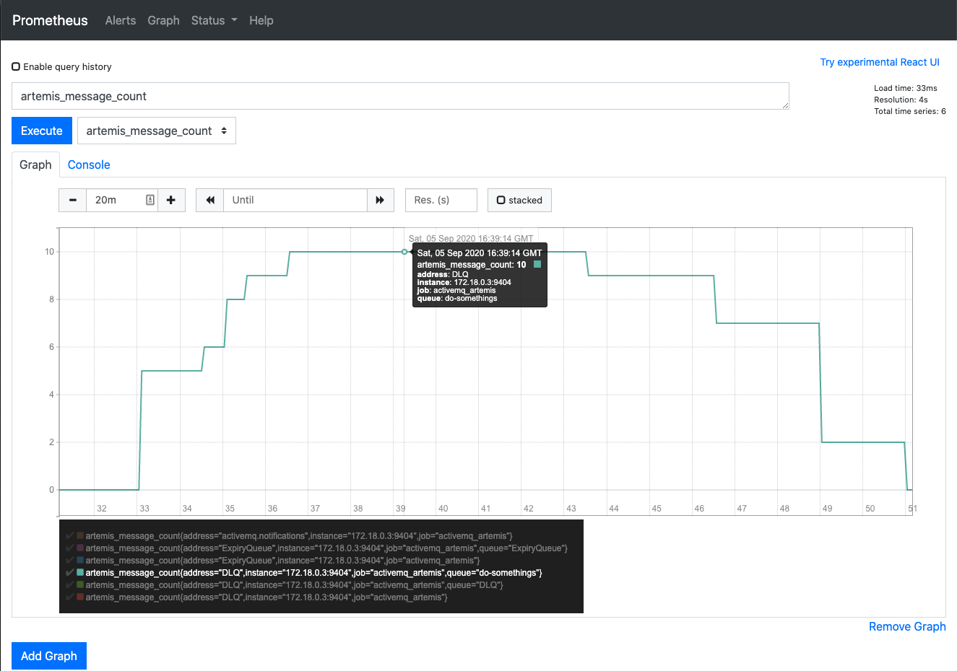Click the Remove Graph link

(907, 626)
